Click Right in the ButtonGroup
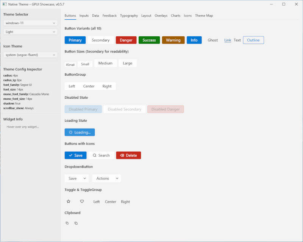303x242 pixels. point(107,86)
